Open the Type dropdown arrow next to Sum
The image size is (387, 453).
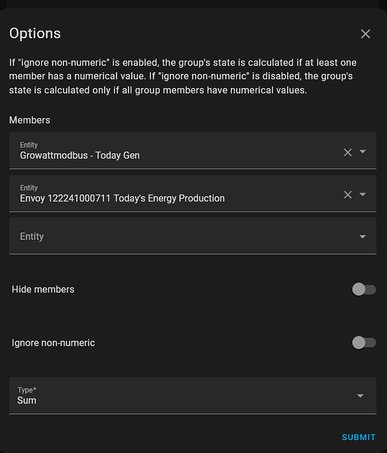point(360,396)
